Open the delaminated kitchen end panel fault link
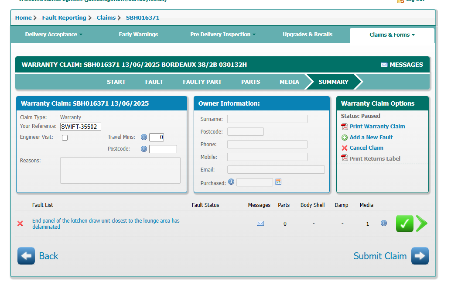 (106, 224)
